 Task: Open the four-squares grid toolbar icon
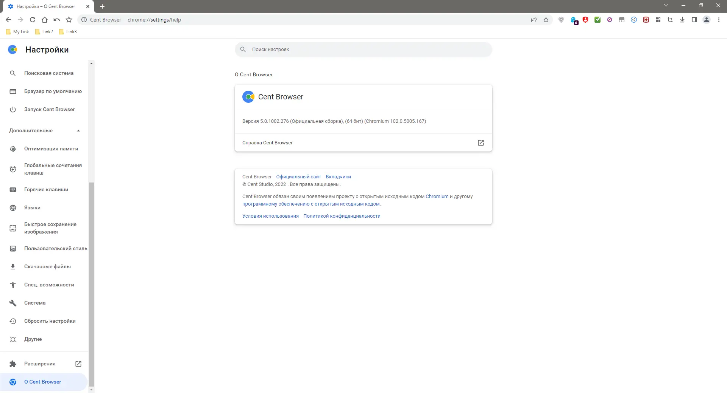pos(658,20)
